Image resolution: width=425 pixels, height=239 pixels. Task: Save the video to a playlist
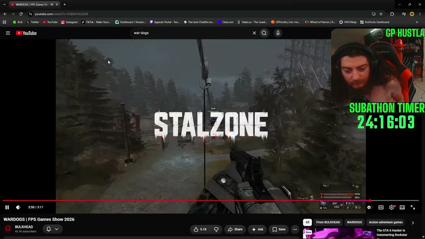[279, 229]
